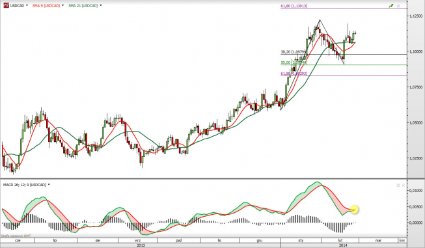
Task: Click the 'lut' month on time axis
Action: point(340,240)
